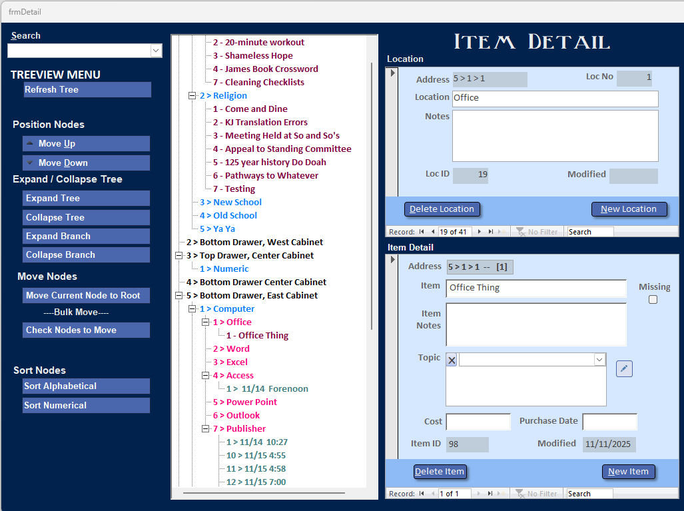Click the Item Detail navigator Search box

coord(589,494)
